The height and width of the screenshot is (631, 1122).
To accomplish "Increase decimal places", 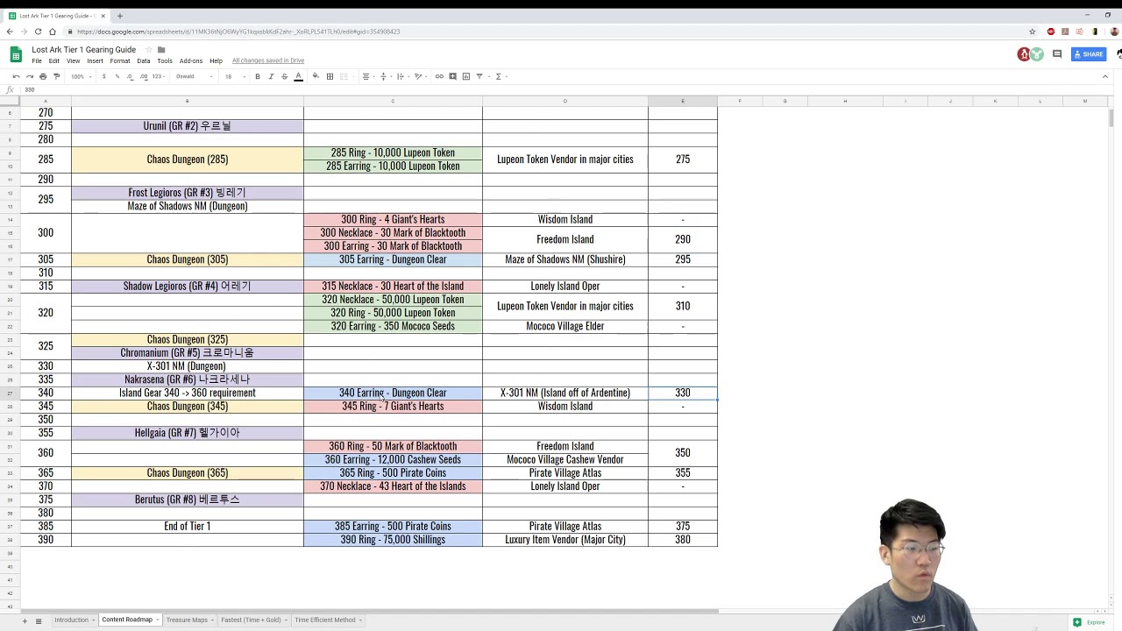I will point(142,76).
